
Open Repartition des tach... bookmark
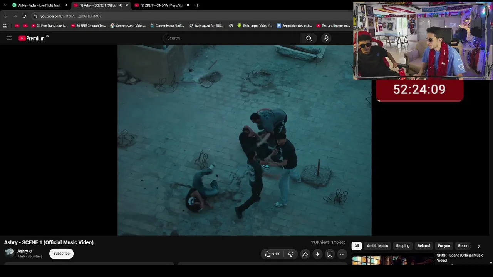point(294,26)
